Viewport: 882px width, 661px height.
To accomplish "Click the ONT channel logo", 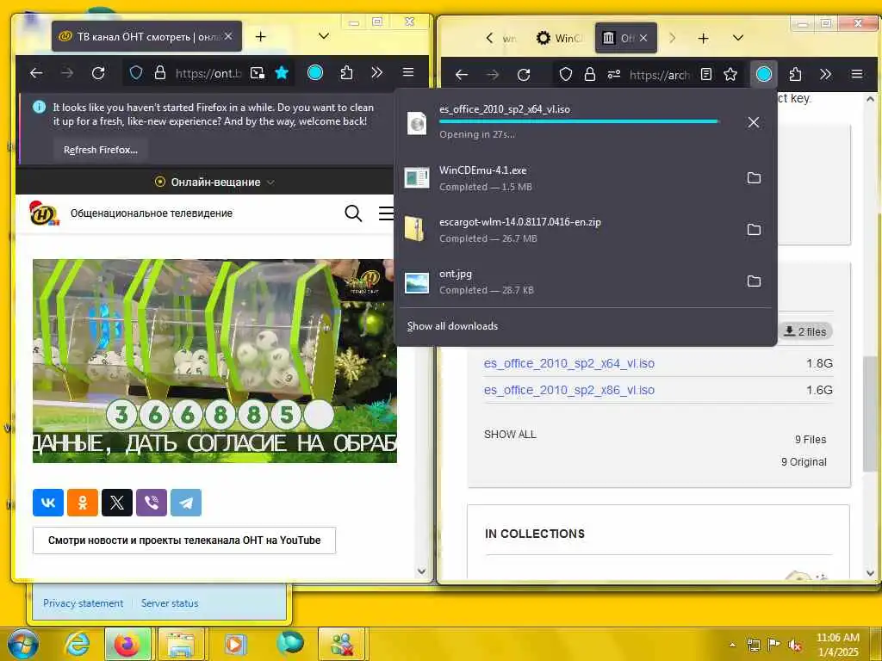I will click(x=44, y=213).
